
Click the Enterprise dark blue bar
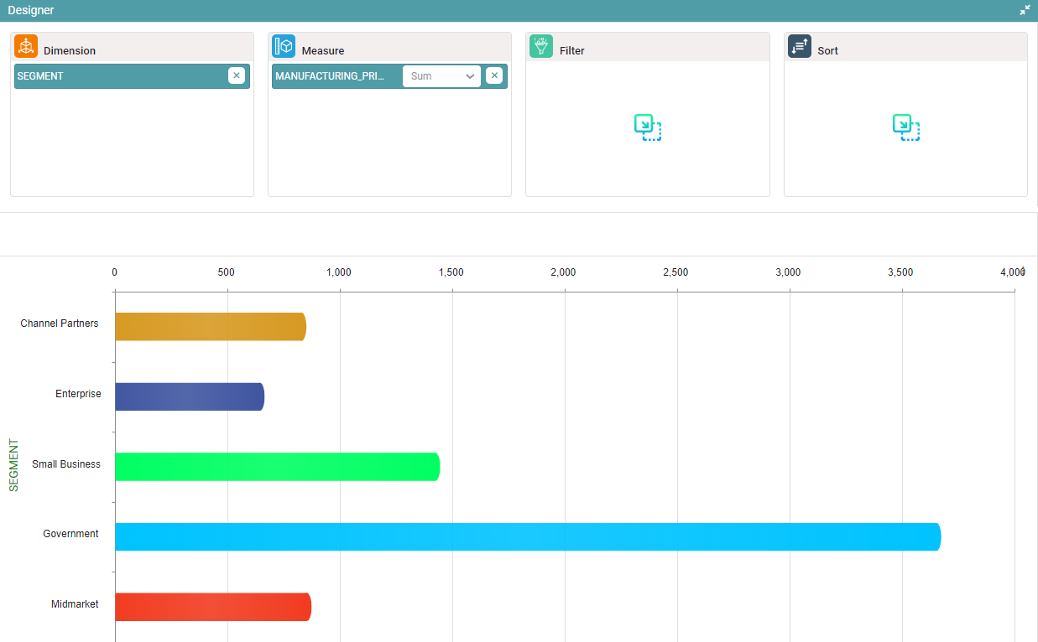(189, 396)
